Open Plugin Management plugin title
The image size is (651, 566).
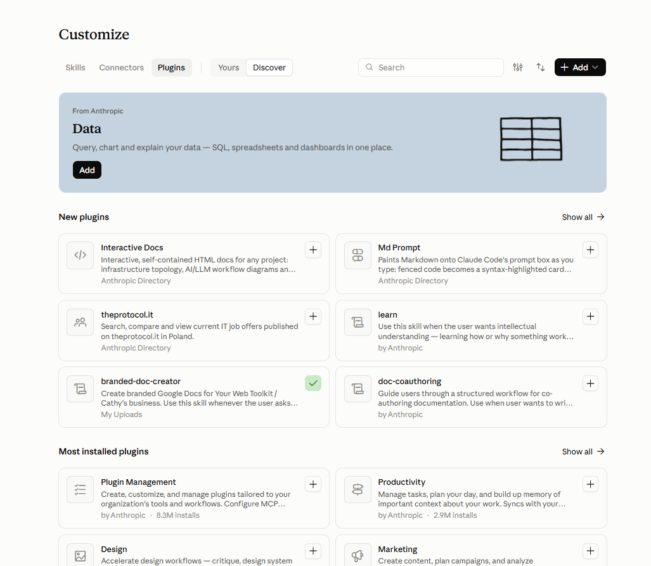pos(138,482)
